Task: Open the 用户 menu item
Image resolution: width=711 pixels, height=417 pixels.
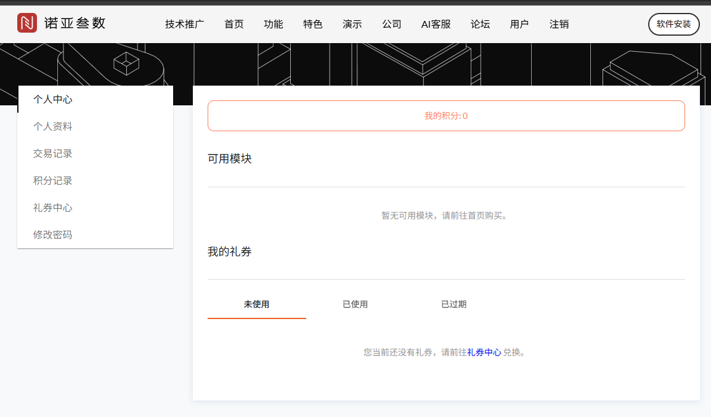Action: [519, 25]
